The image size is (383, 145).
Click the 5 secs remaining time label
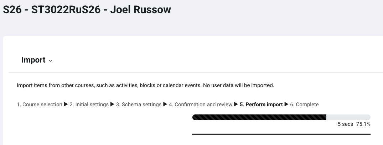[x=345, y=124]
